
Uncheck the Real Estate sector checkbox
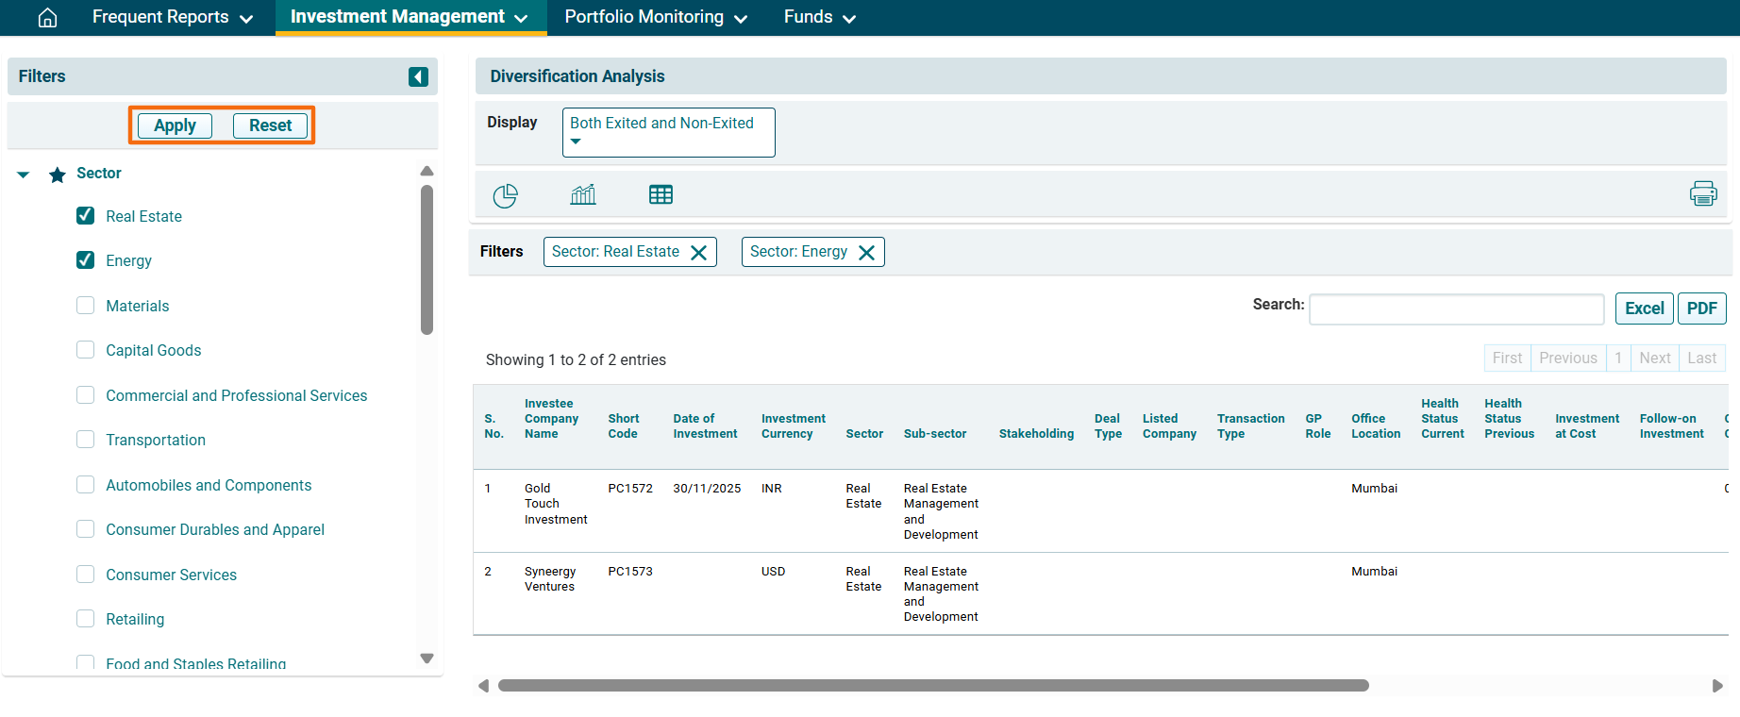(x=86, y=216)
